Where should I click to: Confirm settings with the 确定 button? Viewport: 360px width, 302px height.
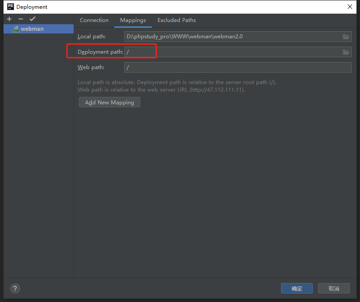click(296, 288)
